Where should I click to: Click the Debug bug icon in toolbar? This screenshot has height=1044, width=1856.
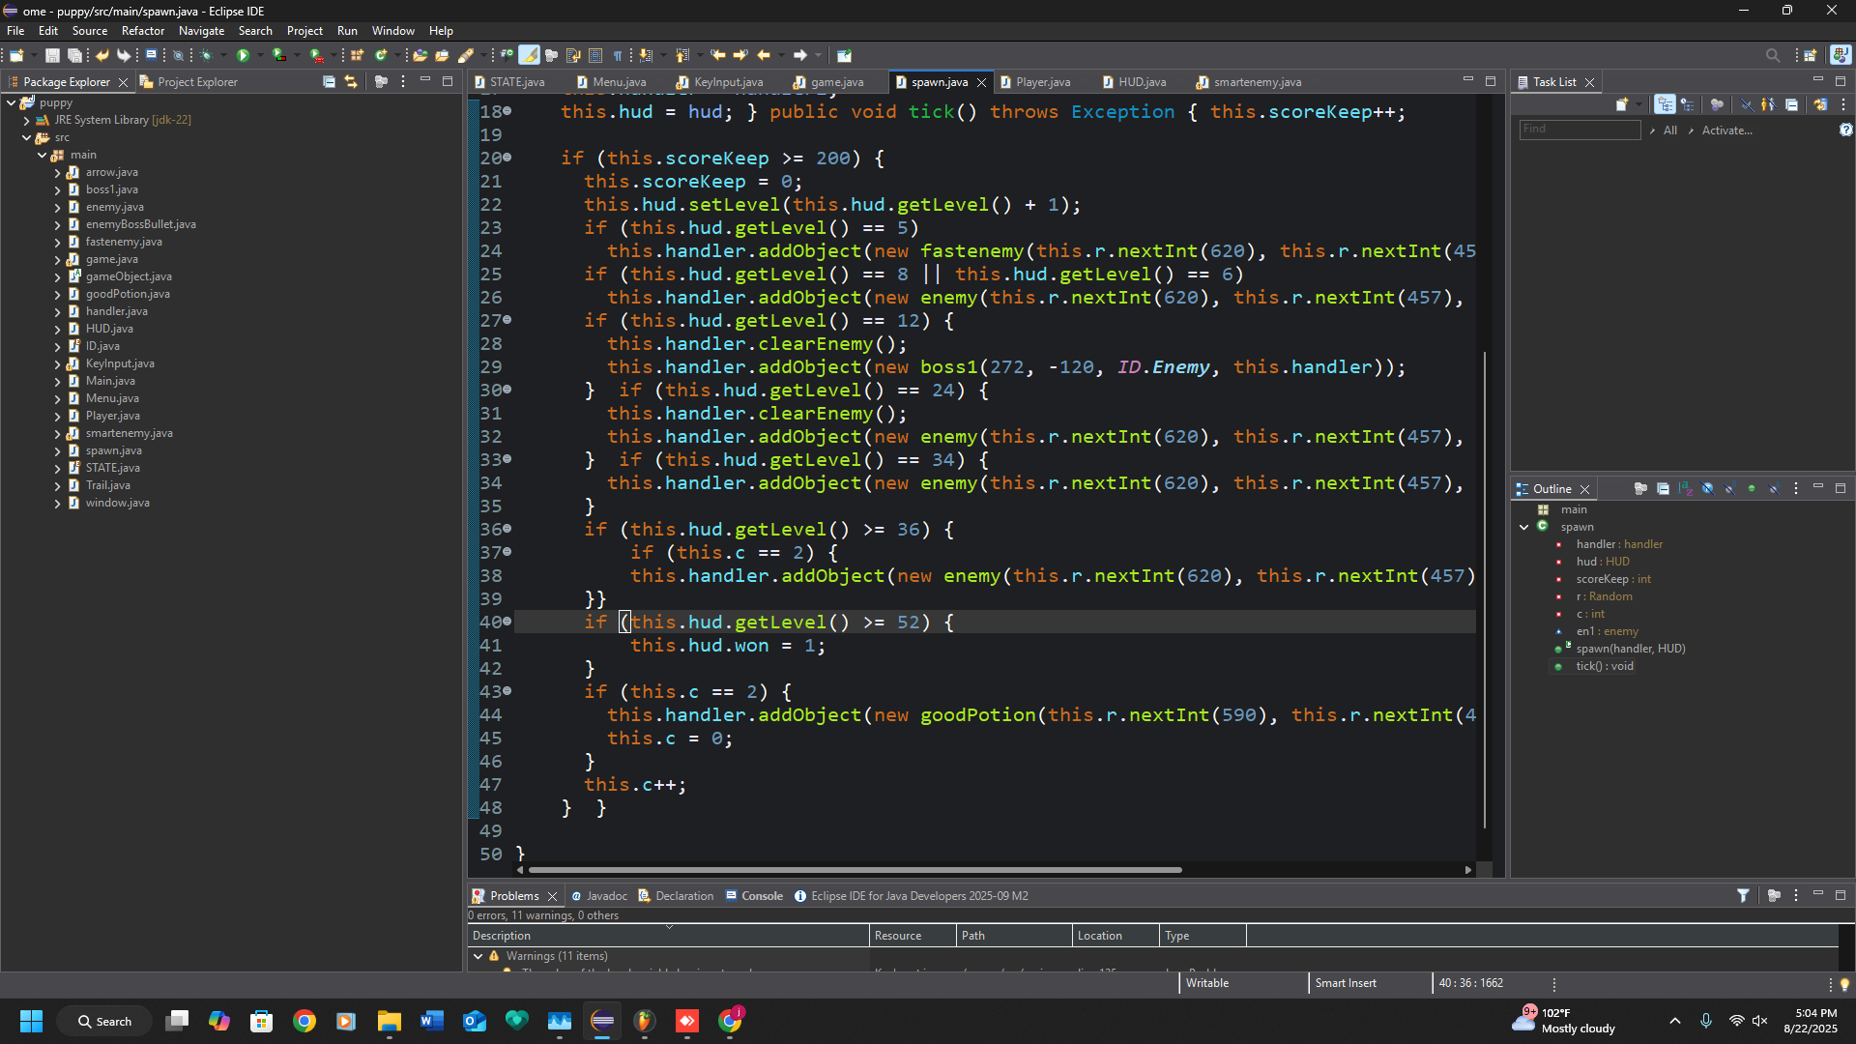tap(206, 55)
